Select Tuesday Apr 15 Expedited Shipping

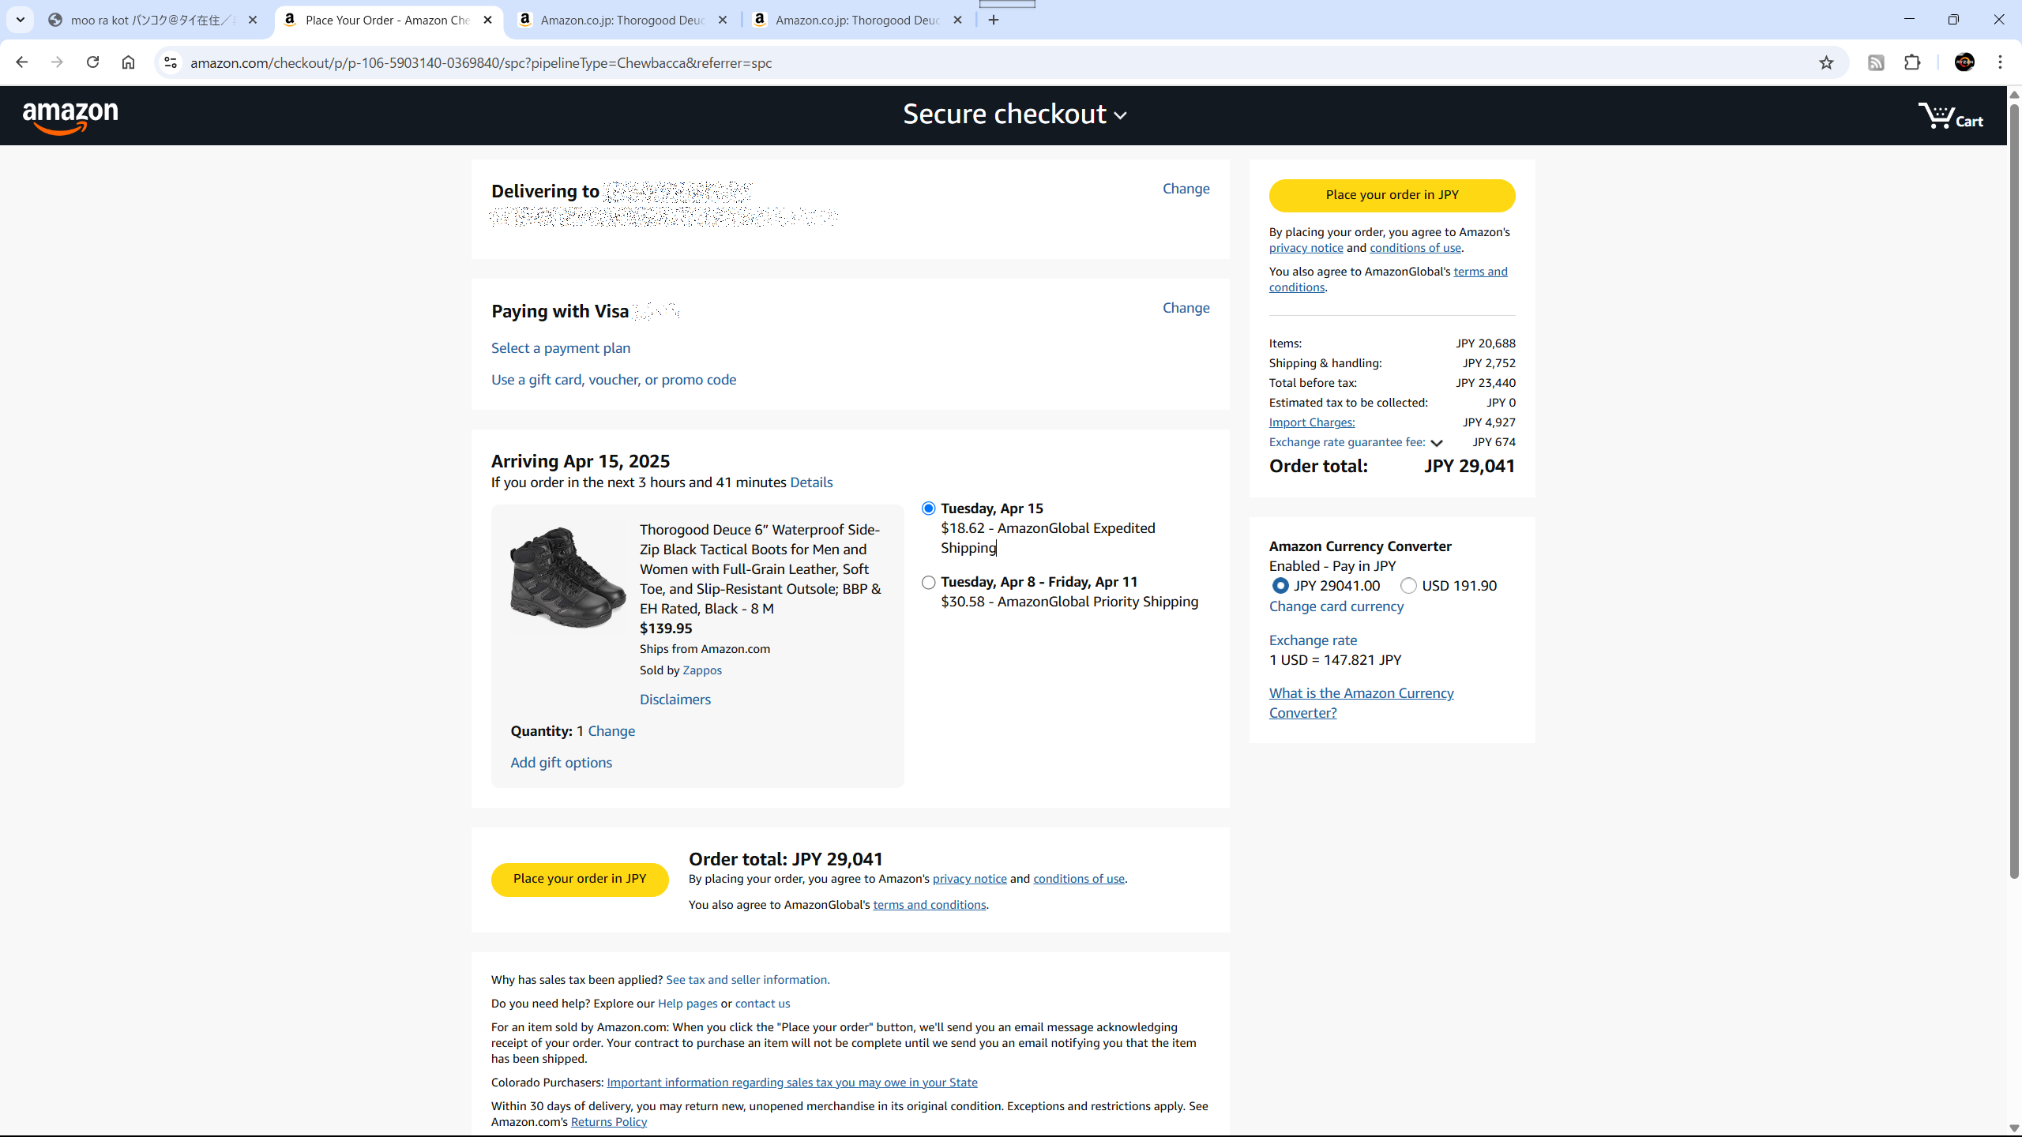click(x=928, y=508)
